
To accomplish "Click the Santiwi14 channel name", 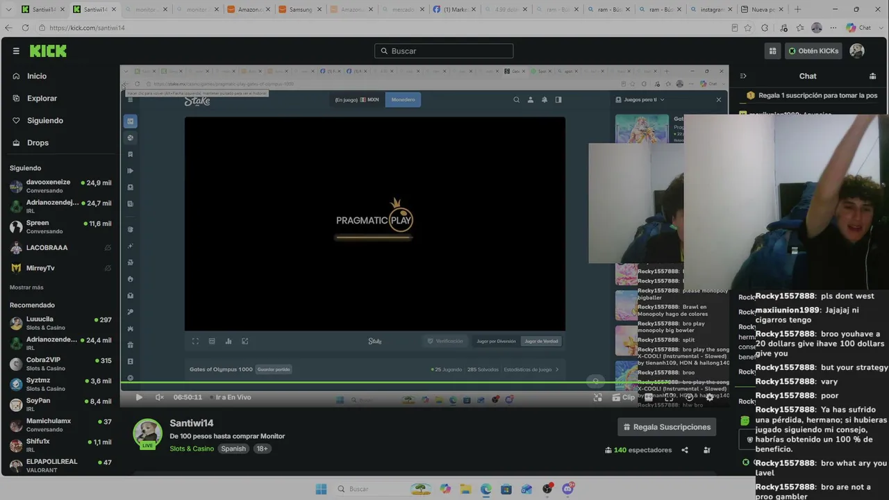I will coord(192,423).
